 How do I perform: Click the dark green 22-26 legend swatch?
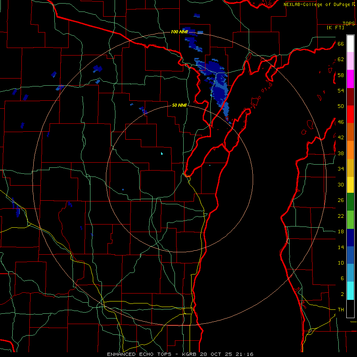click(350, 202)
